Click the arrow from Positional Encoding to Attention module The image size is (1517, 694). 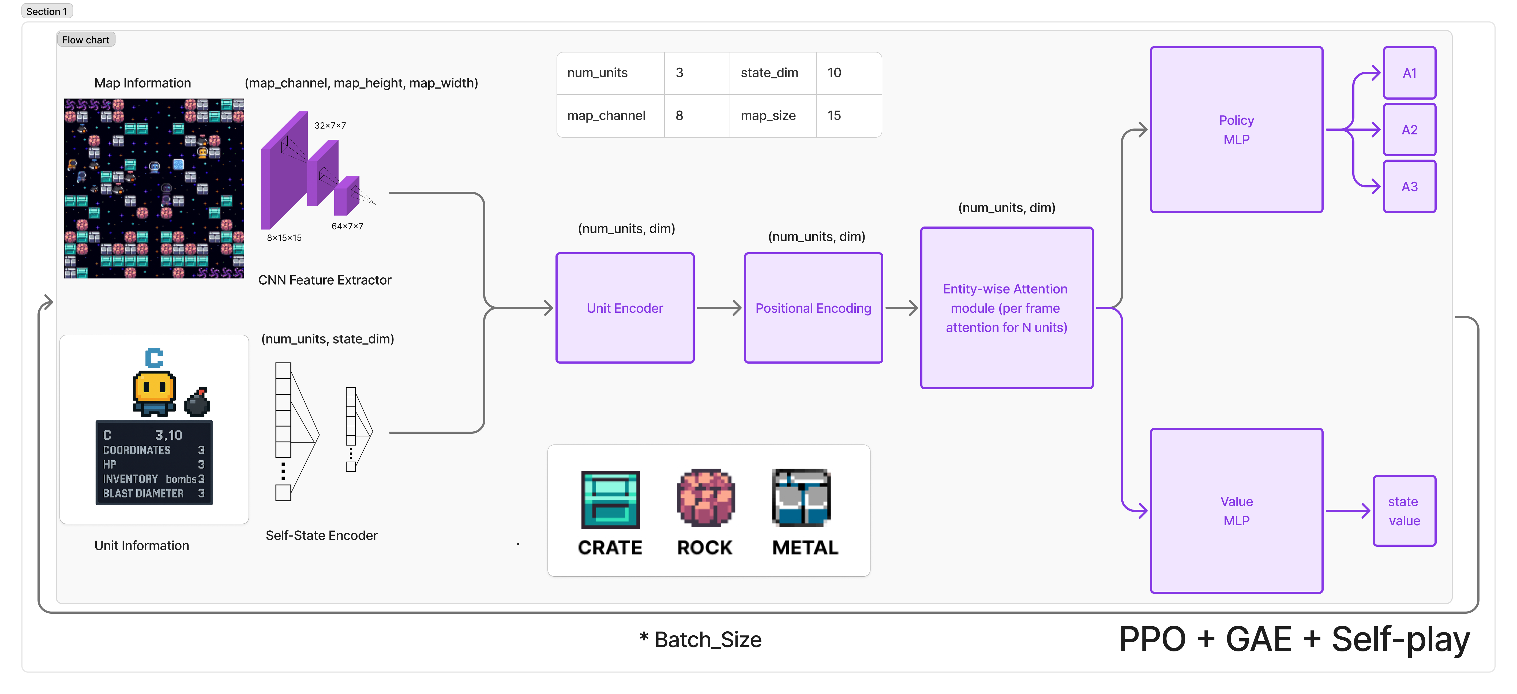(x=902, y=308)
